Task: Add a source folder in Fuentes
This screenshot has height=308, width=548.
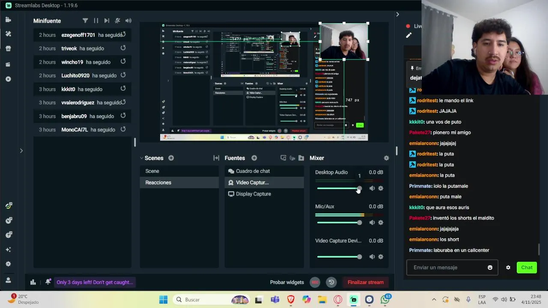Action: [301, 158]
